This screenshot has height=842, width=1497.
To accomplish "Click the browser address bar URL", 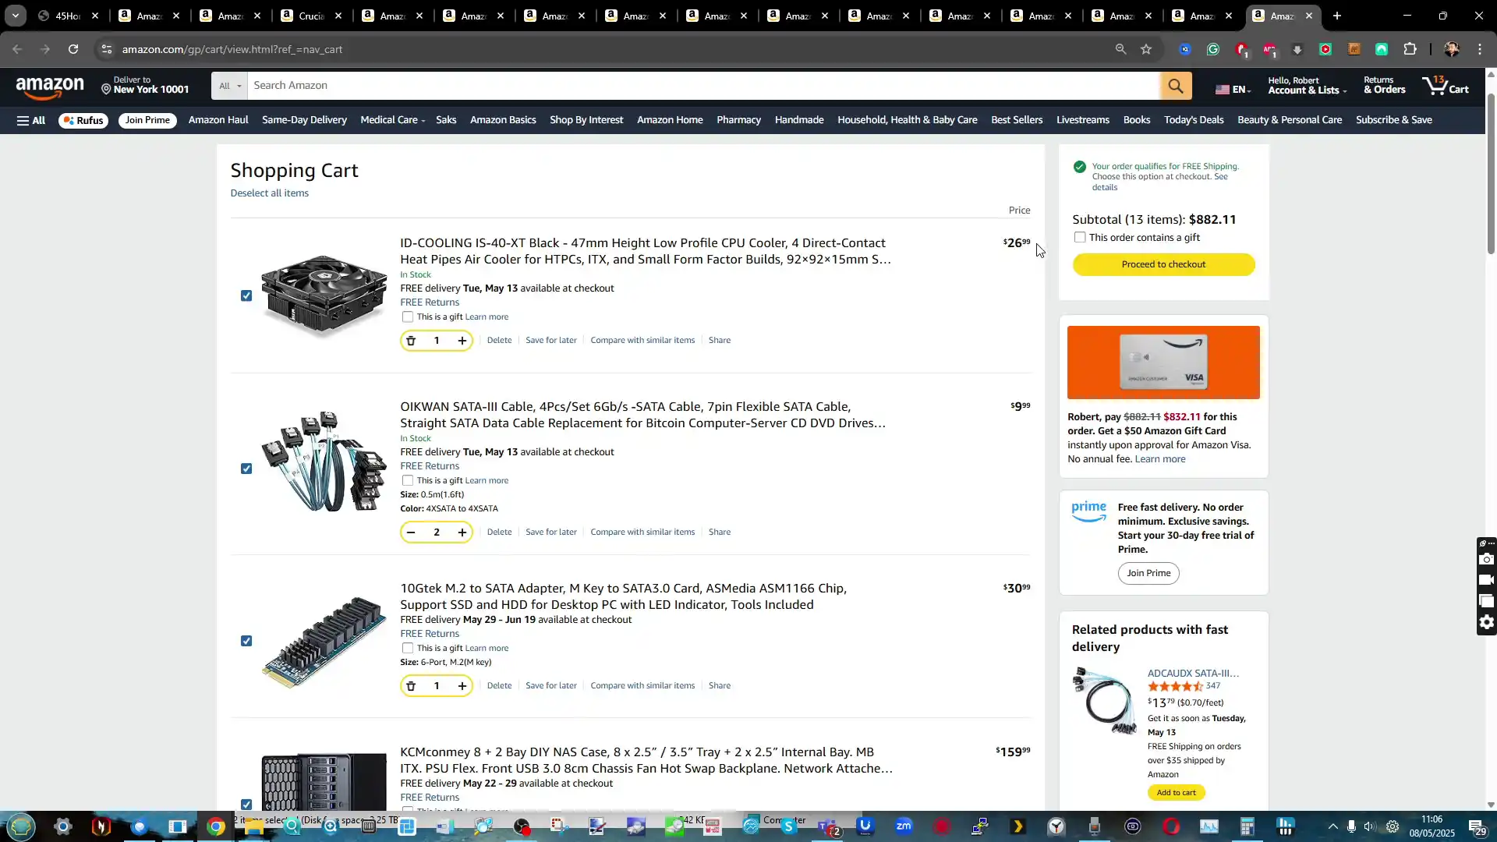I will click(232, 49).
